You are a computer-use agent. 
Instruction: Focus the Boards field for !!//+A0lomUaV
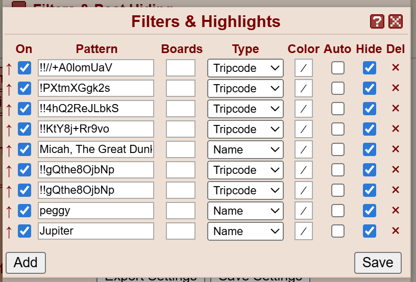(x=181, y=68)
